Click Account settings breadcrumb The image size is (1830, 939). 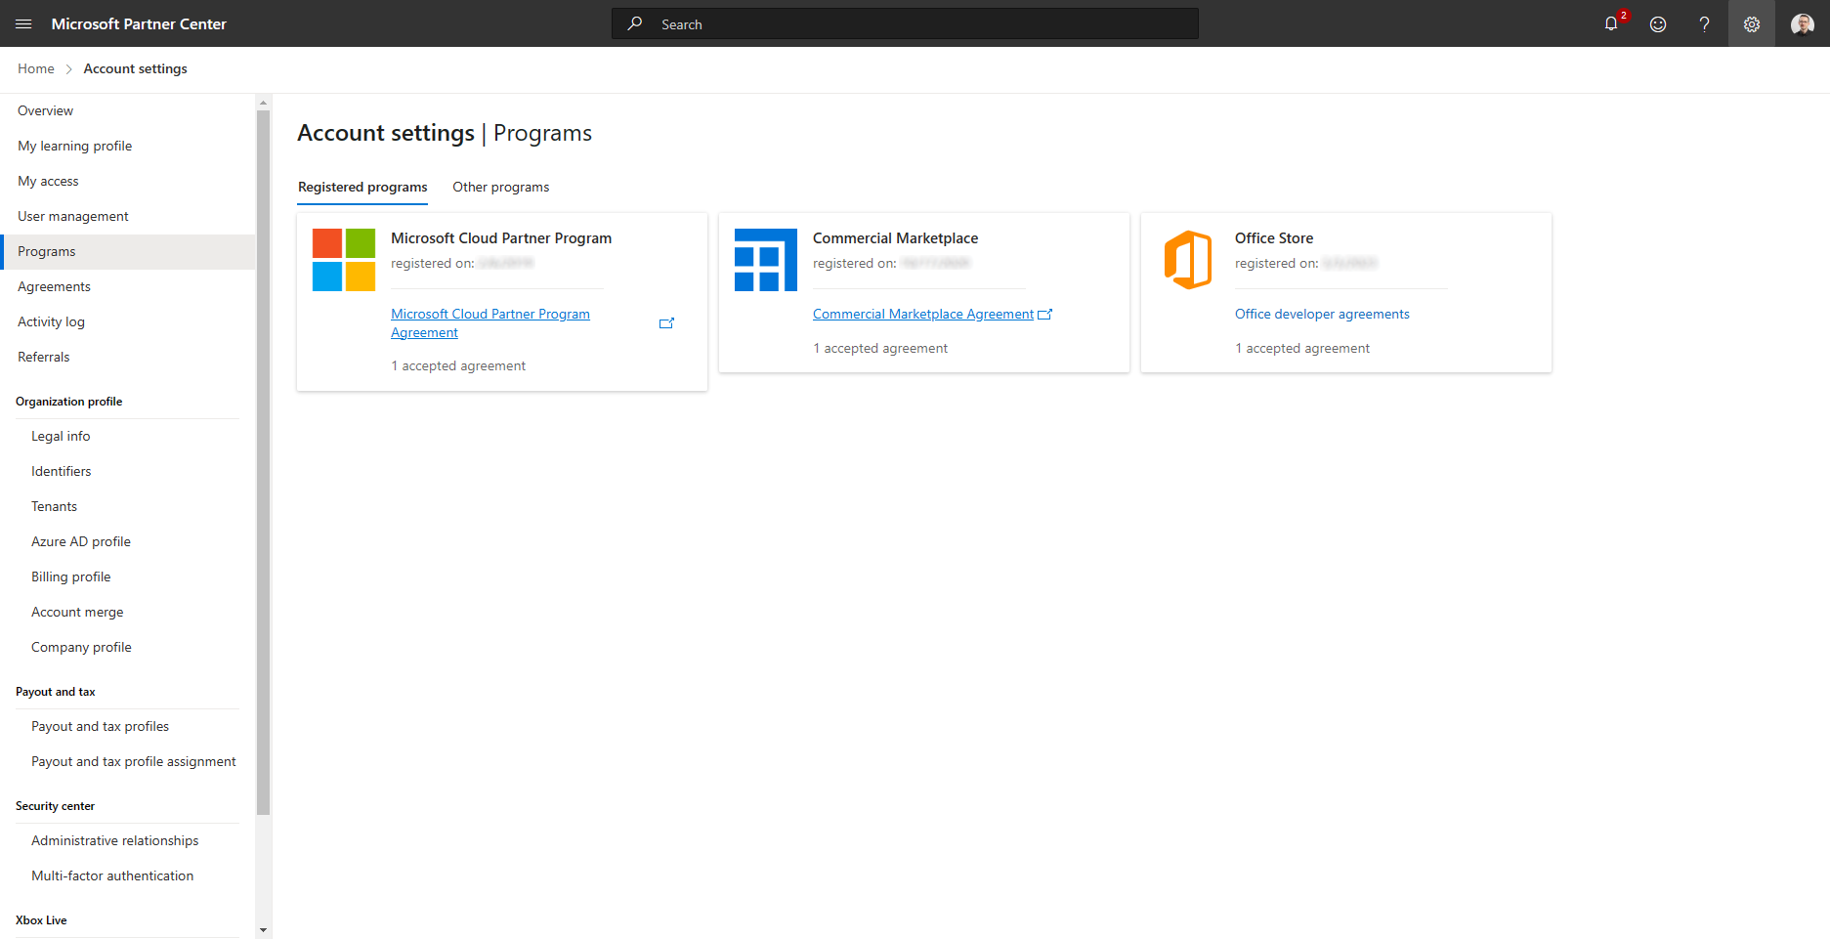coord(135,68)
